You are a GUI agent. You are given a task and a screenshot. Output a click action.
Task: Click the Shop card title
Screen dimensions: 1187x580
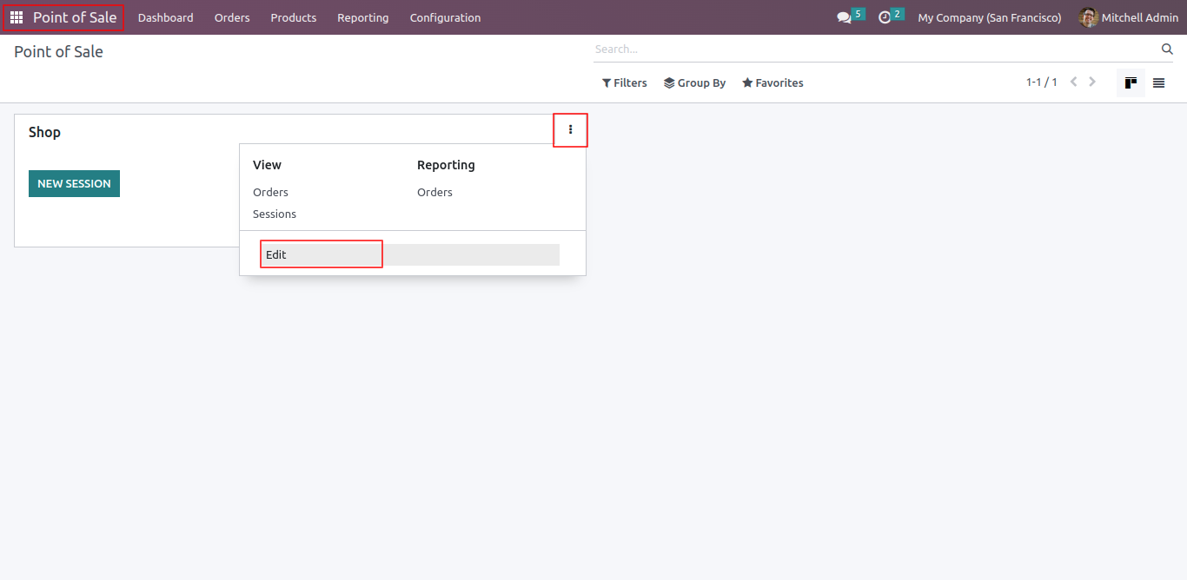(x=44, y=132)
